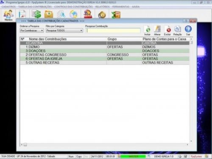The image size is (212, 159).
Task: Select the OUTRAS RECEITAS row
Action: [x=105, y=62]
